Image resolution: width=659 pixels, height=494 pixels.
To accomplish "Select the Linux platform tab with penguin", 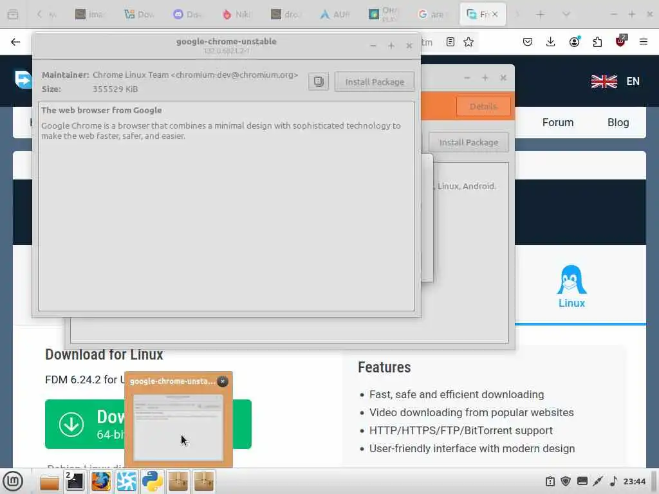I will [x=571, y=286].
